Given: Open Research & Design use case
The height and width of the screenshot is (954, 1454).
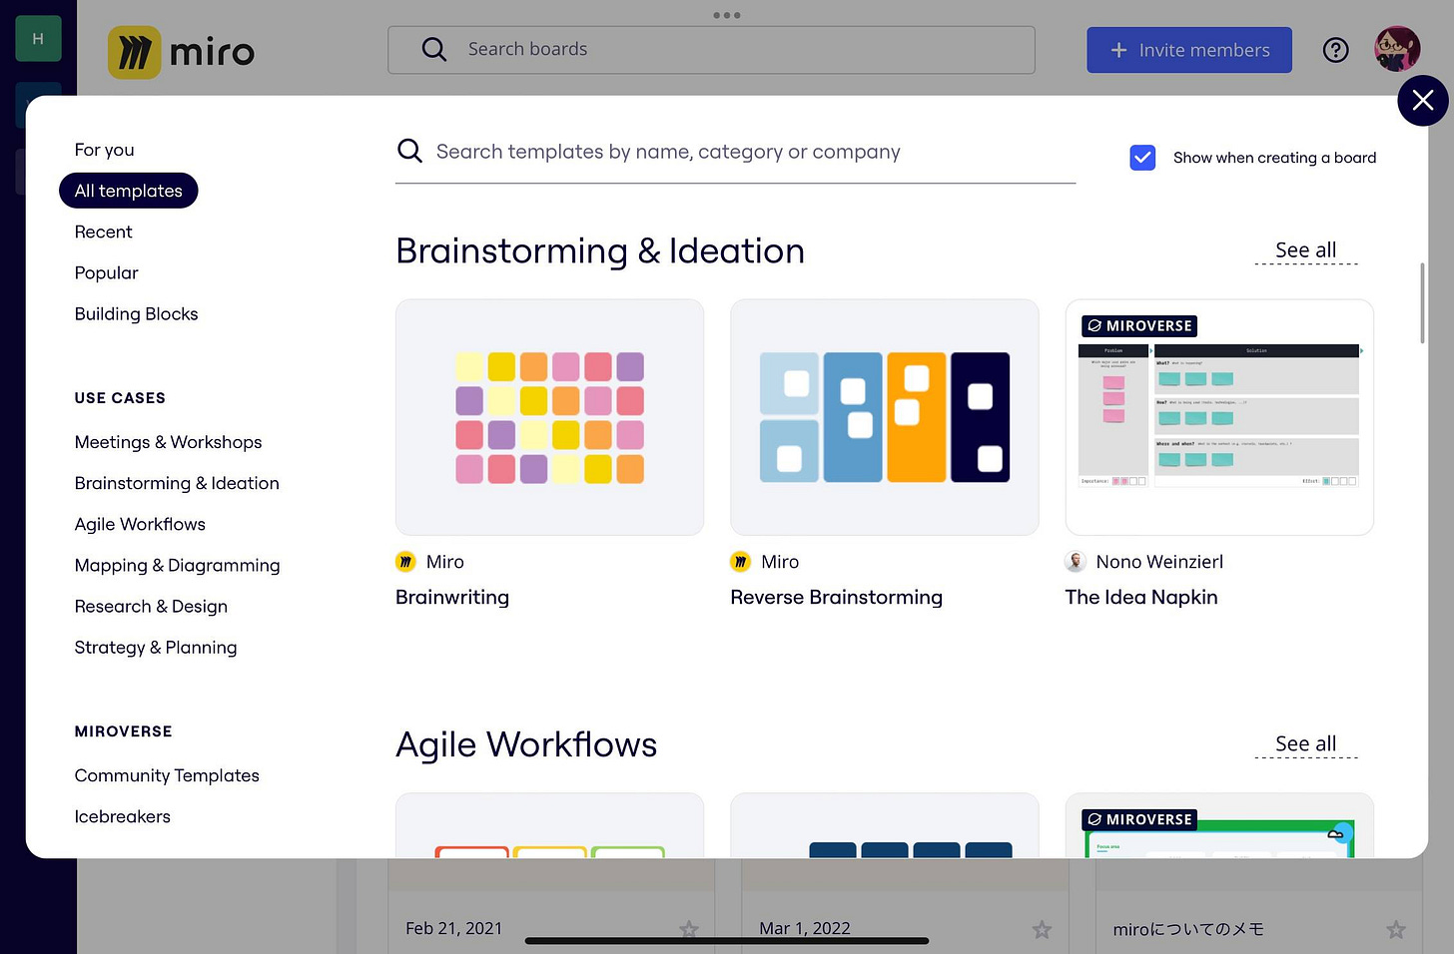Looking at the screenshot, I should pyautogui.click(x=151, y=606).
